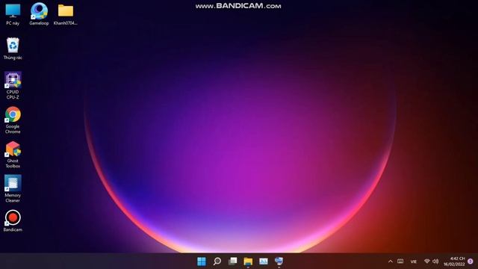Open the monitor app taskbar icon
This screenshot has height=269, width=478.
point(279,262)
